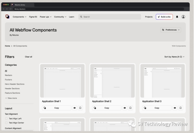Click the Application Shell 2 title

point(102,101)
